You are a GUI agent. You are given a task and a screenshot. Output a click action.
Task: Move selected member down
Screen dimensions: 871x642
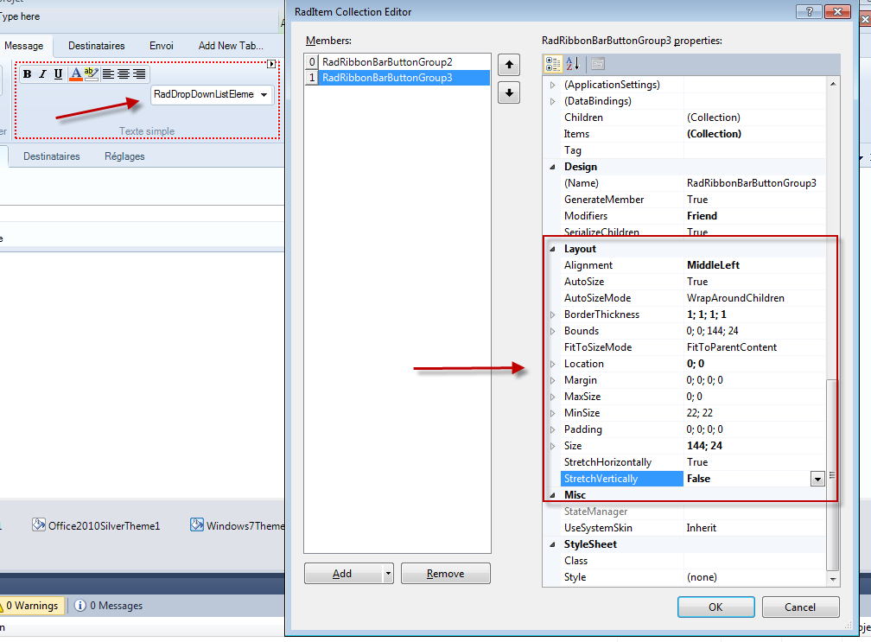click(x=509, y=92)
